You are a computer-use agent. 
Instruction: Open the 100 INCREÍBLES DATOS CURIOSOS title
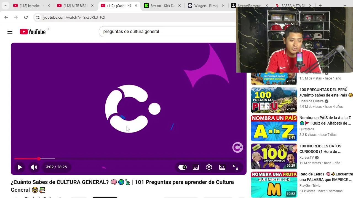pyautogui.click(x=320, y=149)
